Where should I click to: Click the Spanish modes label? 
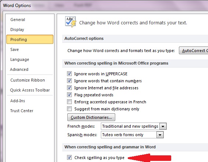(x=82, y=135)
